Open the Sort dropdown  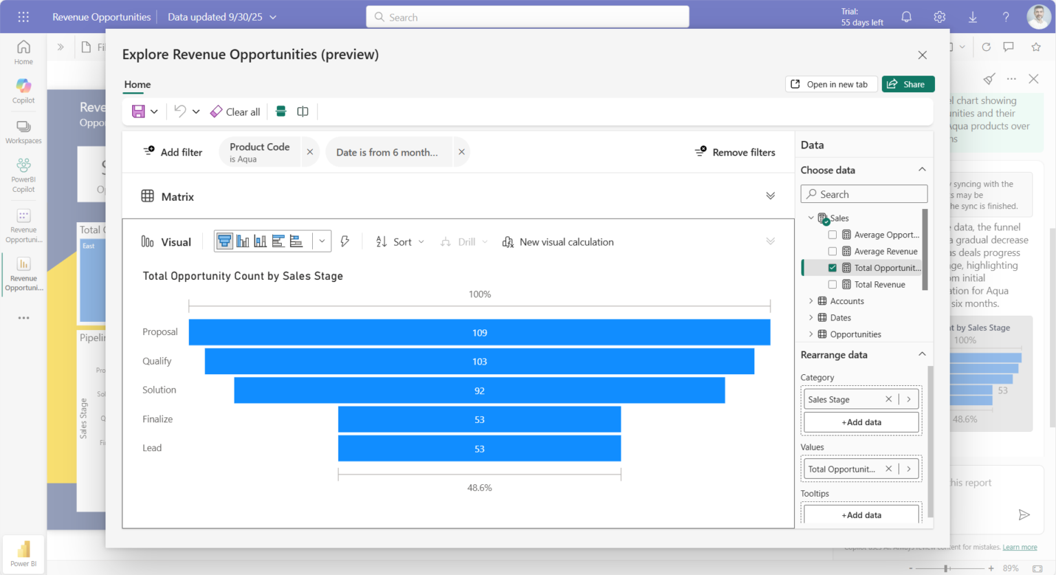400,242
